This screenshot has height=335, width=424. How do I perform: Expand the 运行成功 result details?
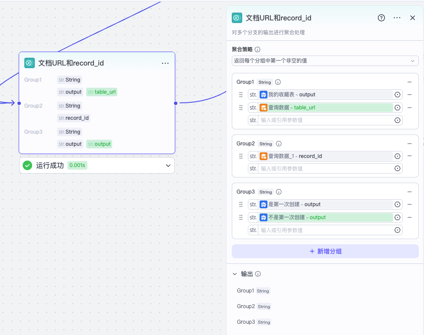tap(168, 165)
